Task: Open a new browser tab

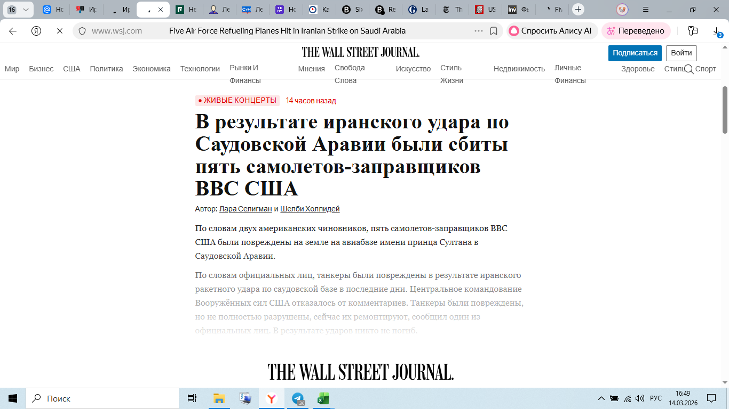Action: (578, 10)
